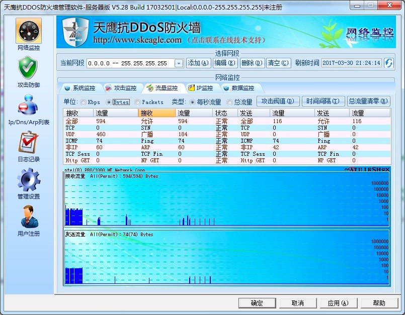Click the SKEAGLE eagle logo
The height and width of the screenshot is (315, 405).
(x=75, y=32)
